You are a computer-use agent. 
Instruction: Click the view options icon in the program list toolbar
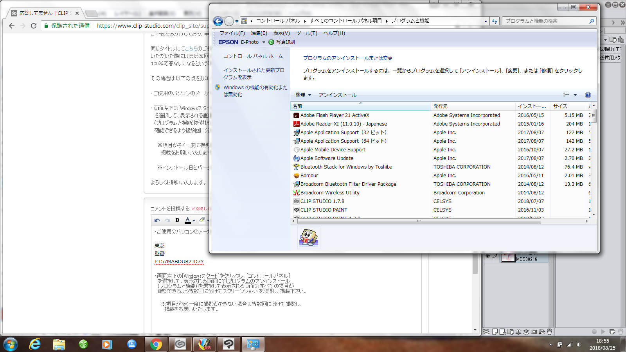[x=566, y=95]
